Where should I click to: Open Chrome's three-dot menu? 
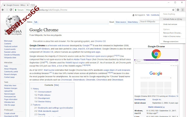coord(183,10)
